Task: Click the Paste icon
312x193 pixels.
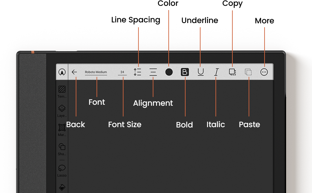Action: (x=248, y=72)
